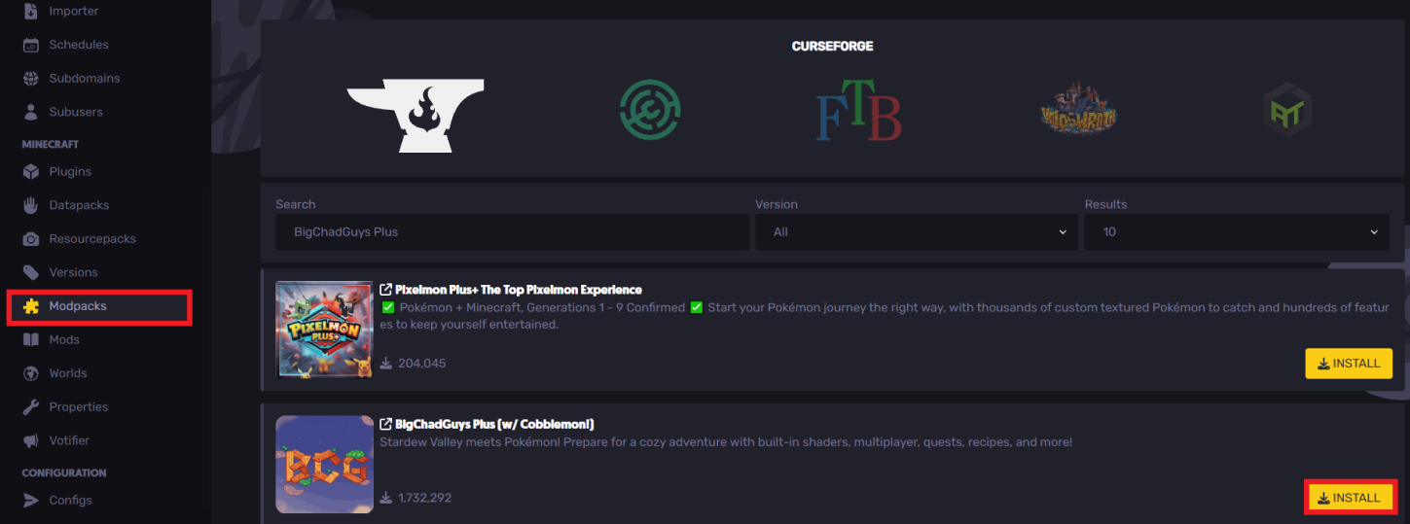Open the Schedules sidebar item

79,45
